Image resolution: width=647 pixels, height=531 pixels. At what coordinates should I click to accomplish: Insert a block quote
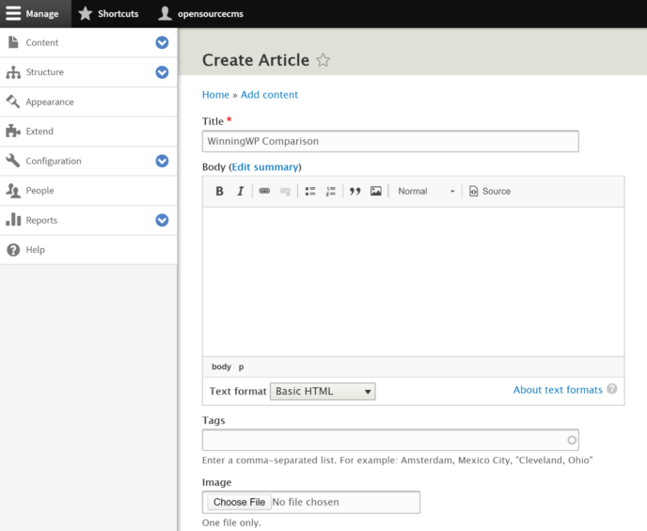[355, 191]
